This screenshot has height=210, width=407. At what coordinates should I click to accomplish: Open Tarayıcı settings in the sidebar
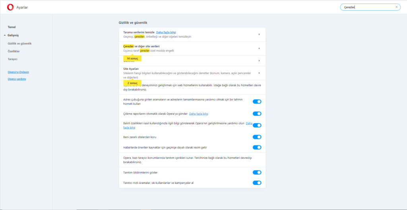[x=13, y=59]
